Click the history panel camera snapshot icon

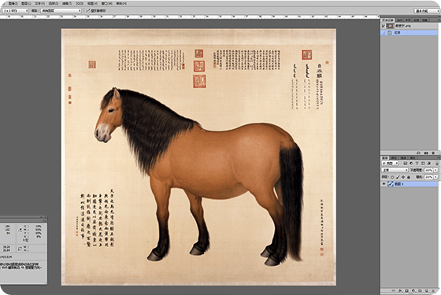(426, 153)
